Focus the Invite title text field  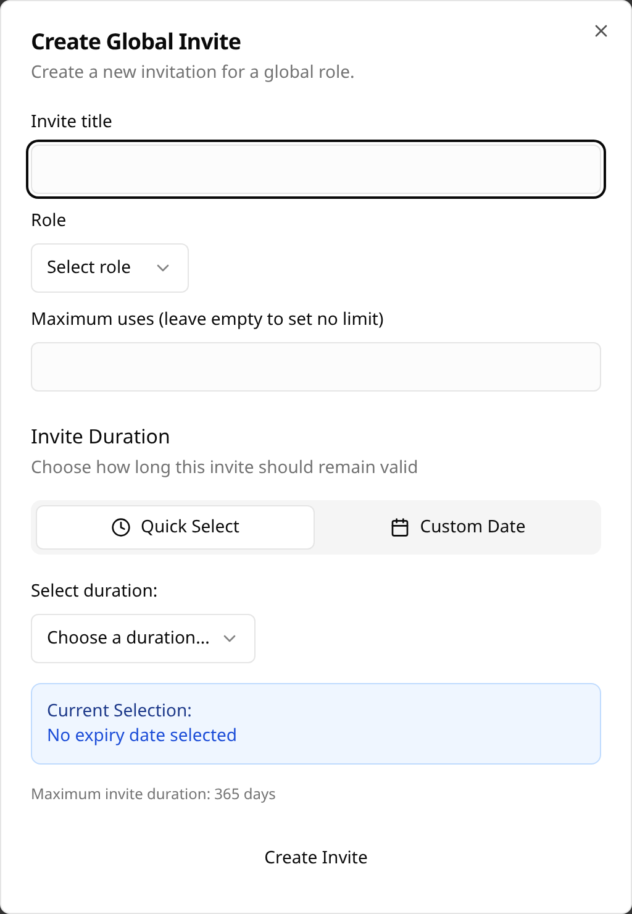pos(316,169)
